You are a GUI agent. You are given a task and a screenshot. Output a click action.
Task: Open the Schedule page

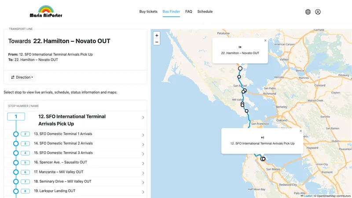[205, 11]
